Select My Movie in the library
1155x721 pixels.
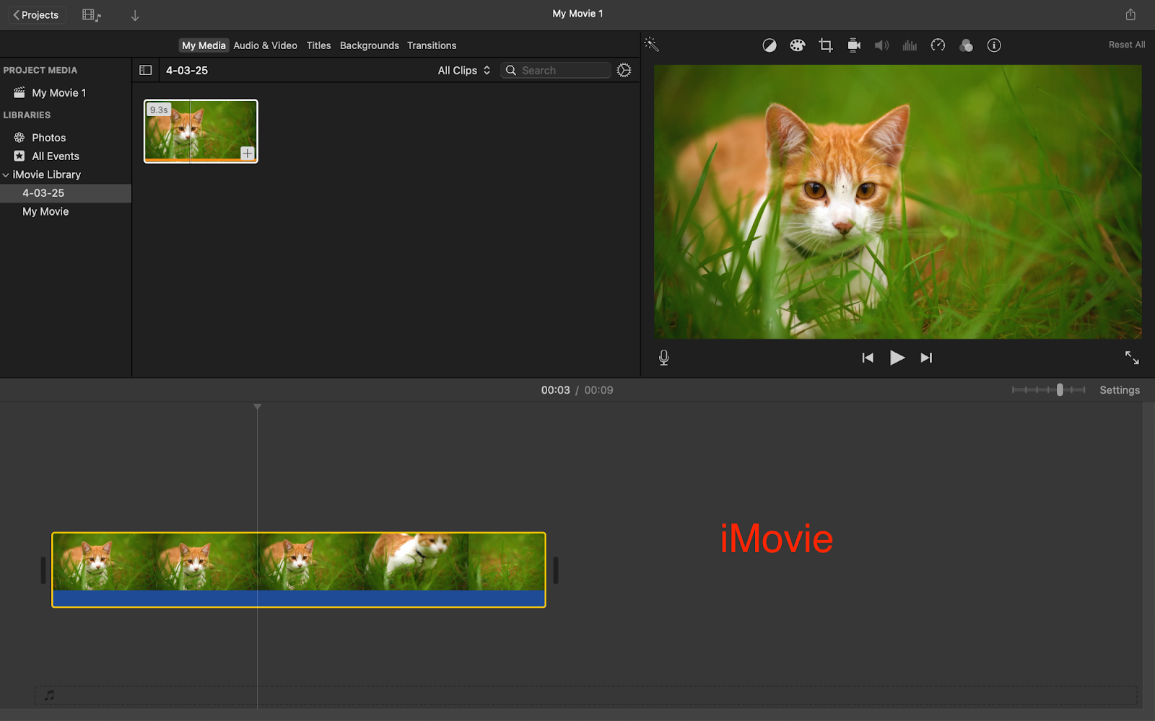(x=45, y=211)
